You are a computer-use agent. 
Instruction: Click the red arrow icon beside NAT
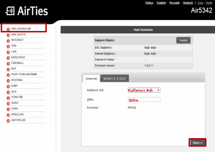[x=8, y=69]
